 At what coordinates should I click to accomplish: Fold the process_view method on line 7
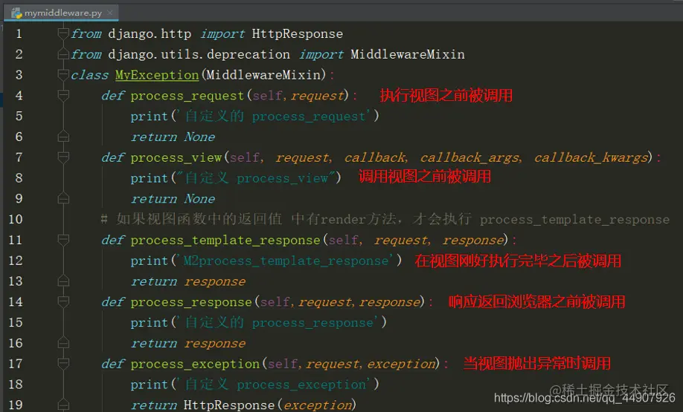(63, 157)
